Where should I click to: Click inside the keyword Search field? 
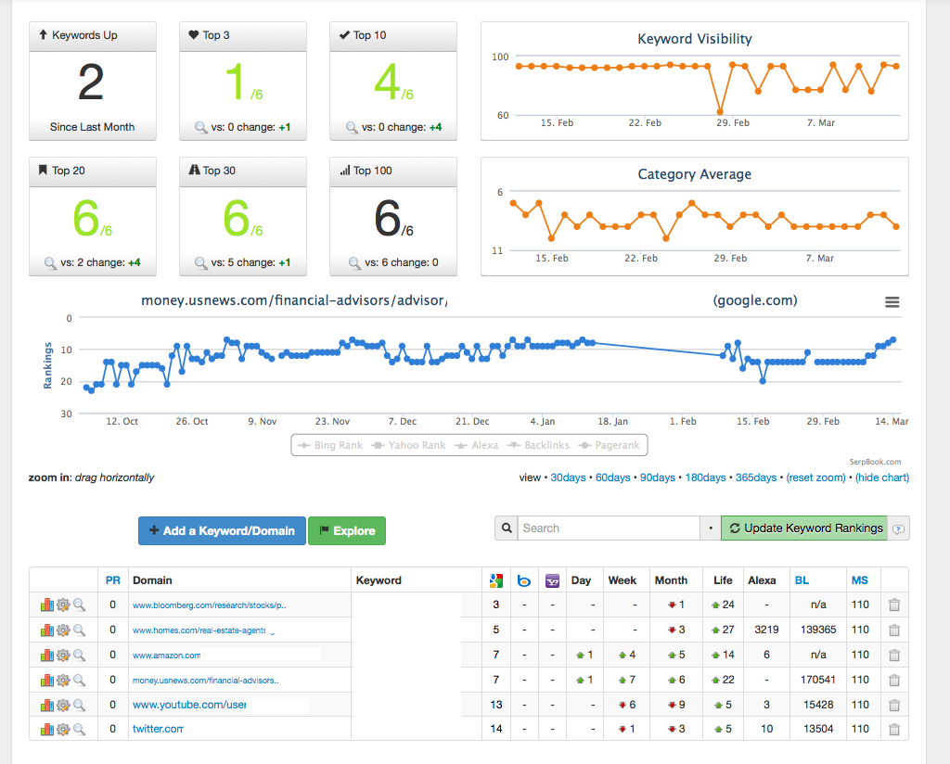609,528
